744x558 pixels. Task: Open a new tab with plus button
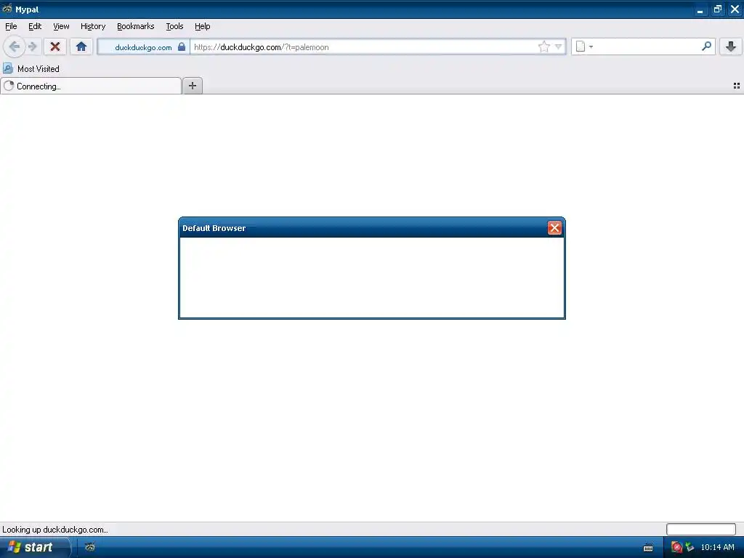coord(192,86)
